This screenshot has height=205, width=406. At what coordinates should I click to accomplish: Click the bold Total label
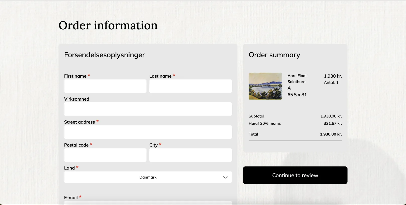pos(253,134)
